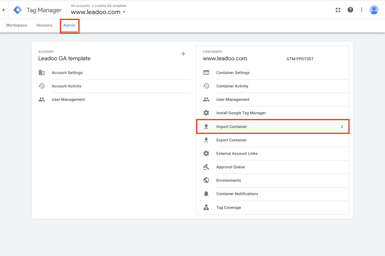Click All accounts breadcrumb link

point(80,6)
